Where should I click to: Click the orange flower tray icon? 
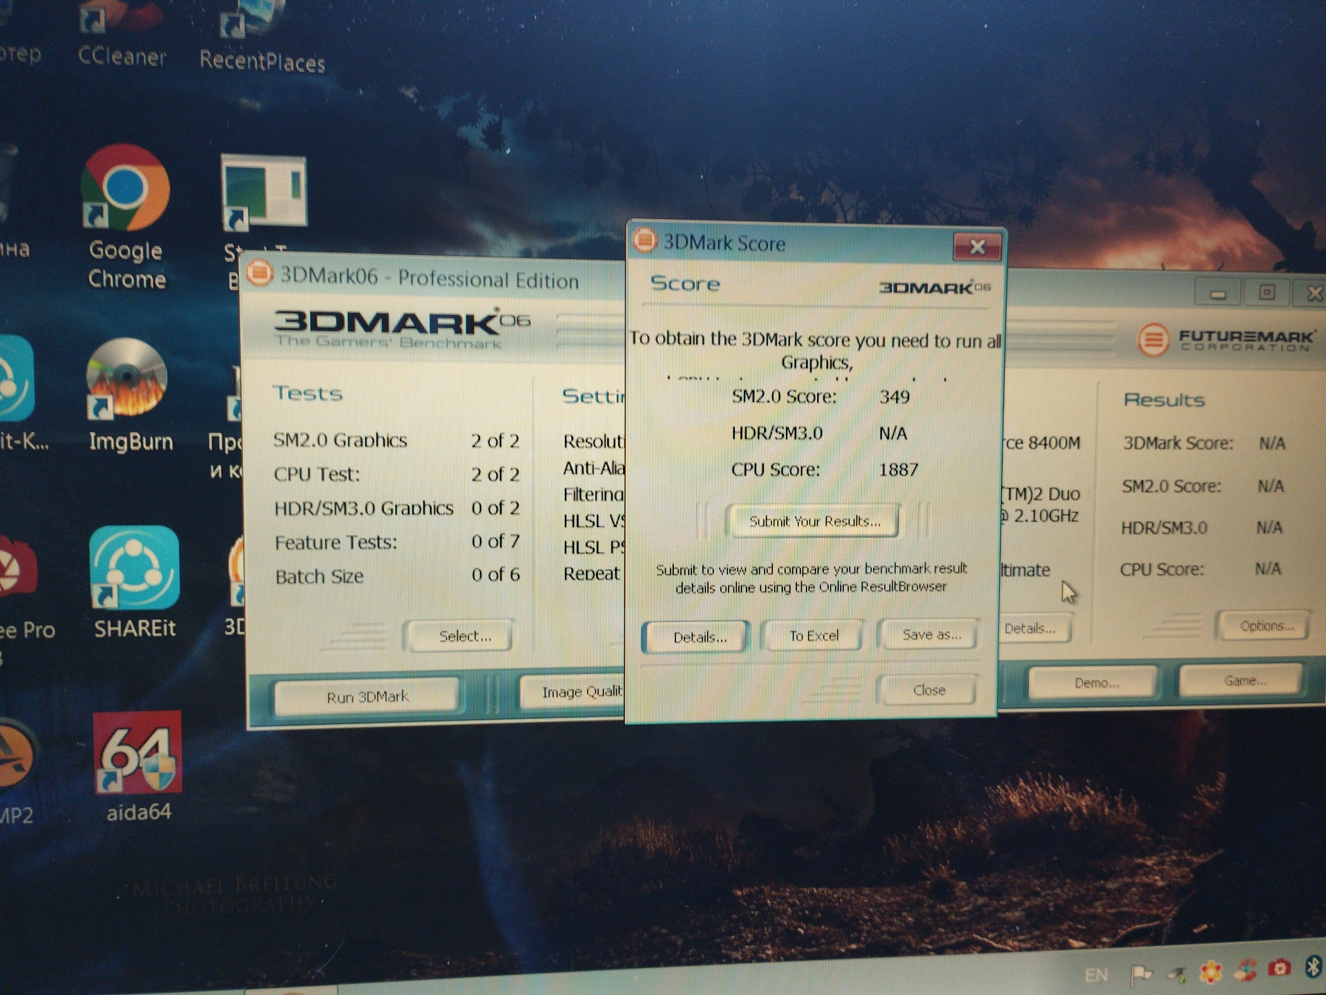(x=1211, y=972)
